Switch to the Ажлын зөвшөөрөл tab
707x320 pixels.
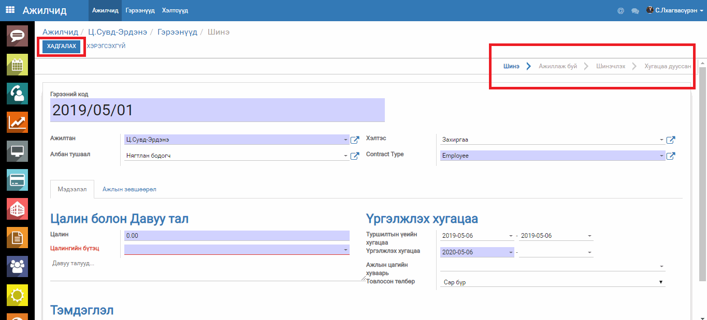point(129,190)
